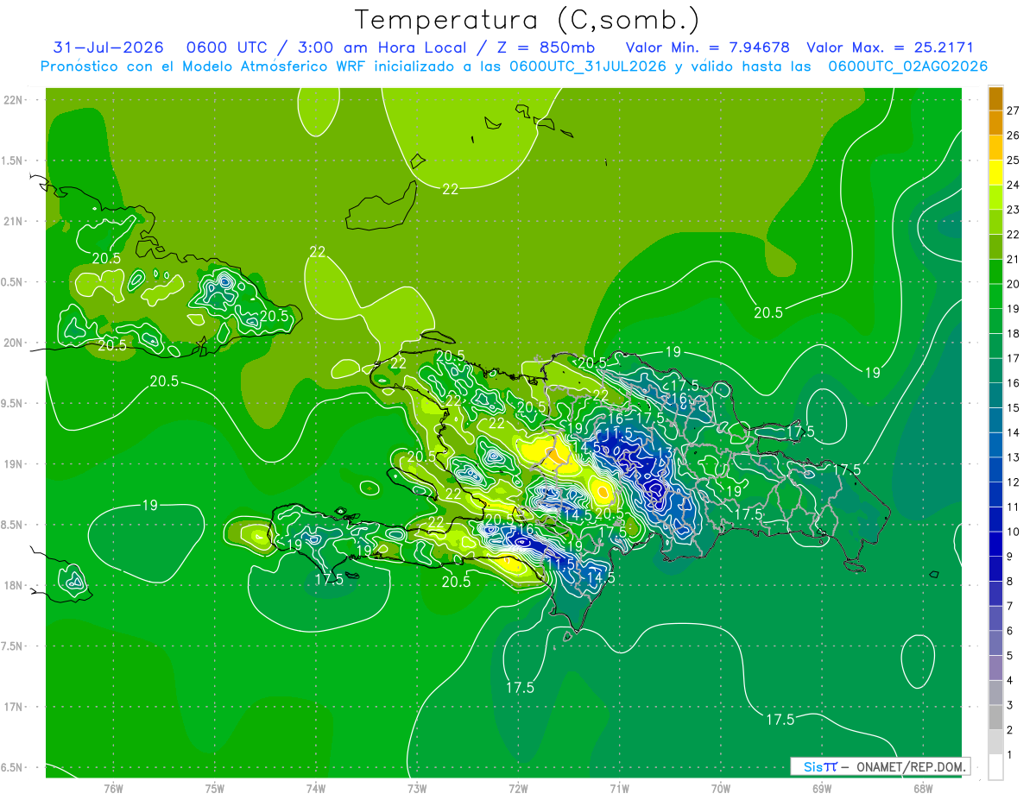This screenshot has width=1036, height=800.
Task: Click the legend value "27"
Action: [1014, 110]
